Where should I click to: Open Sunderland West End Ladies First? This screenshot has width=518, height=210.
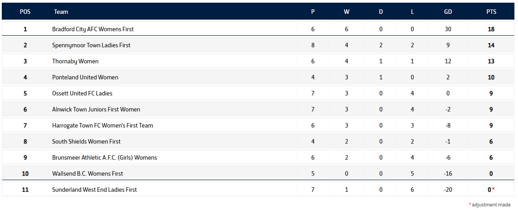coord(95,189)
